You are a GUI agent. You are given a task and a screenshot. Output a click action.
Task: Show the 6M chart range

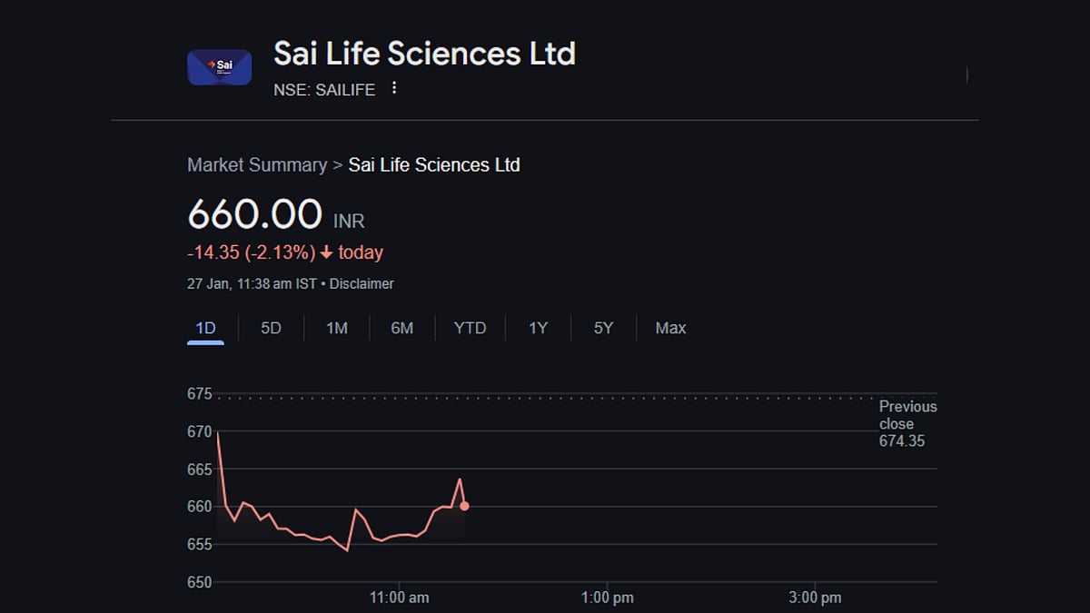tap(401, 328)
